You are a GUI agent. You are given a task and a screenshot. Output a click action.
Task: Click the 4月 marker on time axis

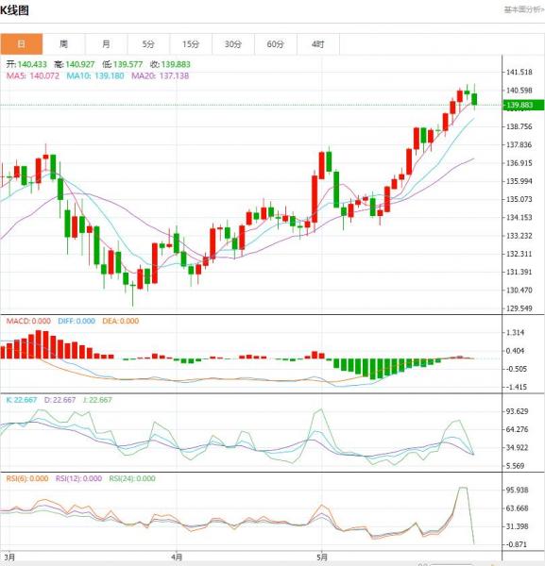pyautogui.click(x=177, y=557)
